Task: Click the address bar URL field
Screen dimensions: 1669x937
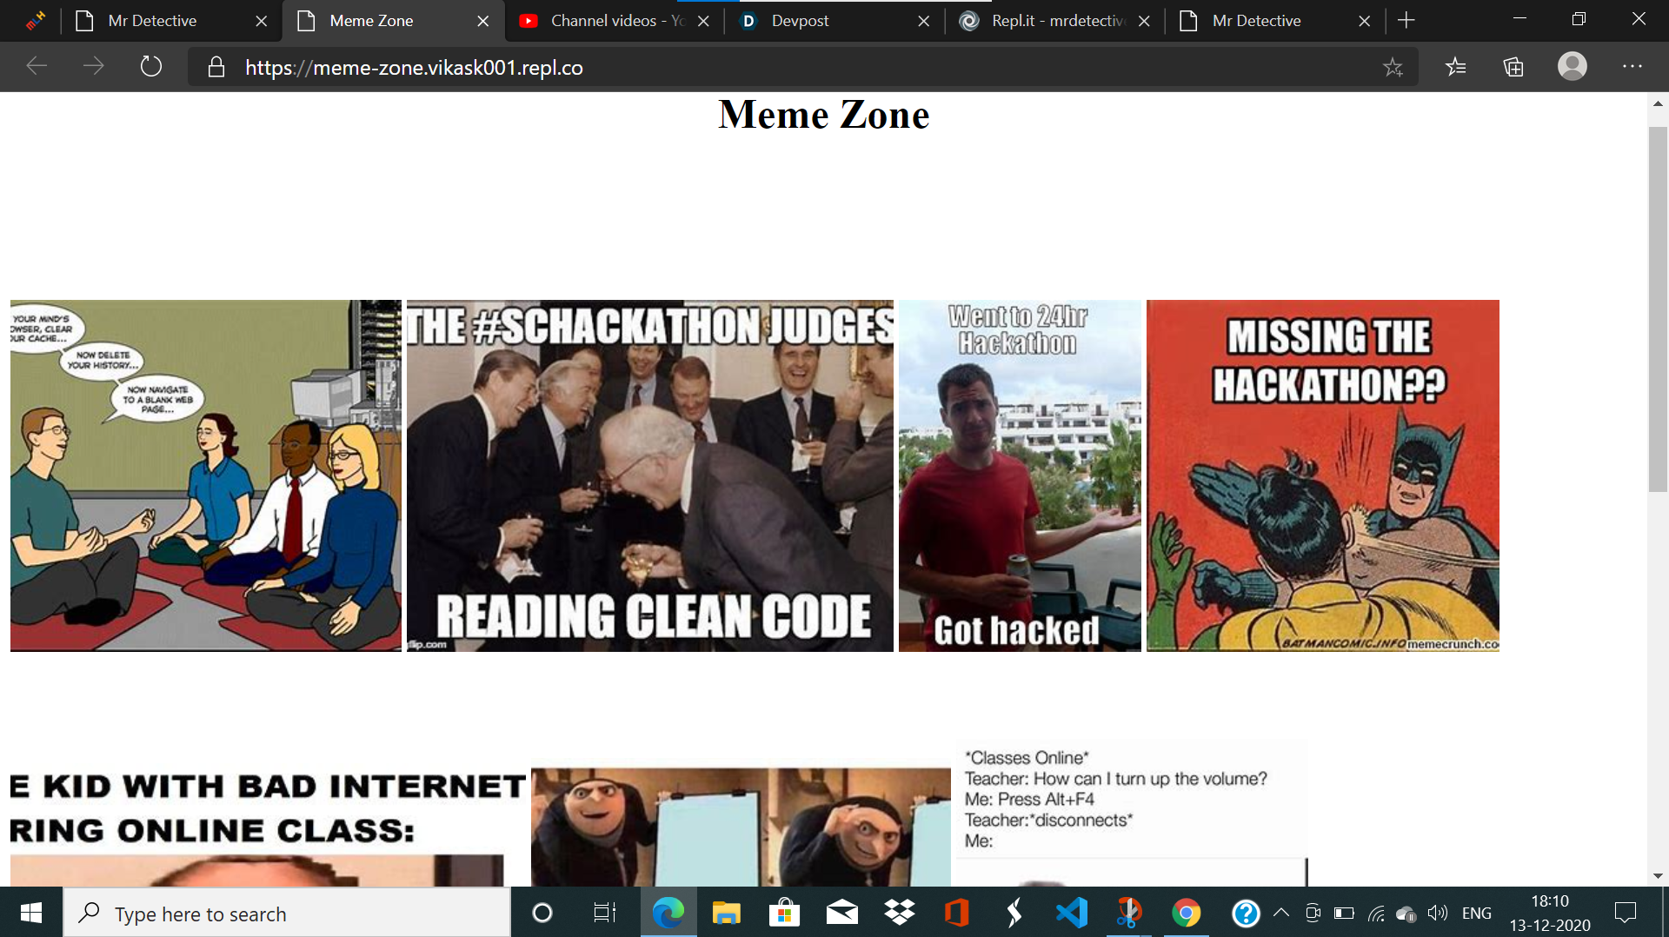Action: pyautogui.click(x=803, y=67)
